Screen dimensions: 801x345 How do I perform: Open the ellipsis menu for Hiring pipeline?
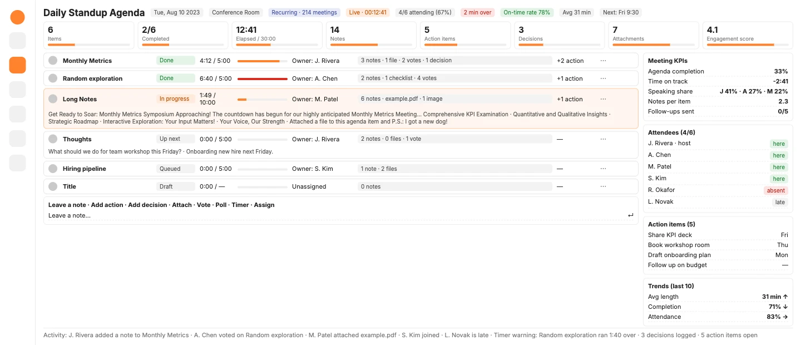click(x=603, y=169)
